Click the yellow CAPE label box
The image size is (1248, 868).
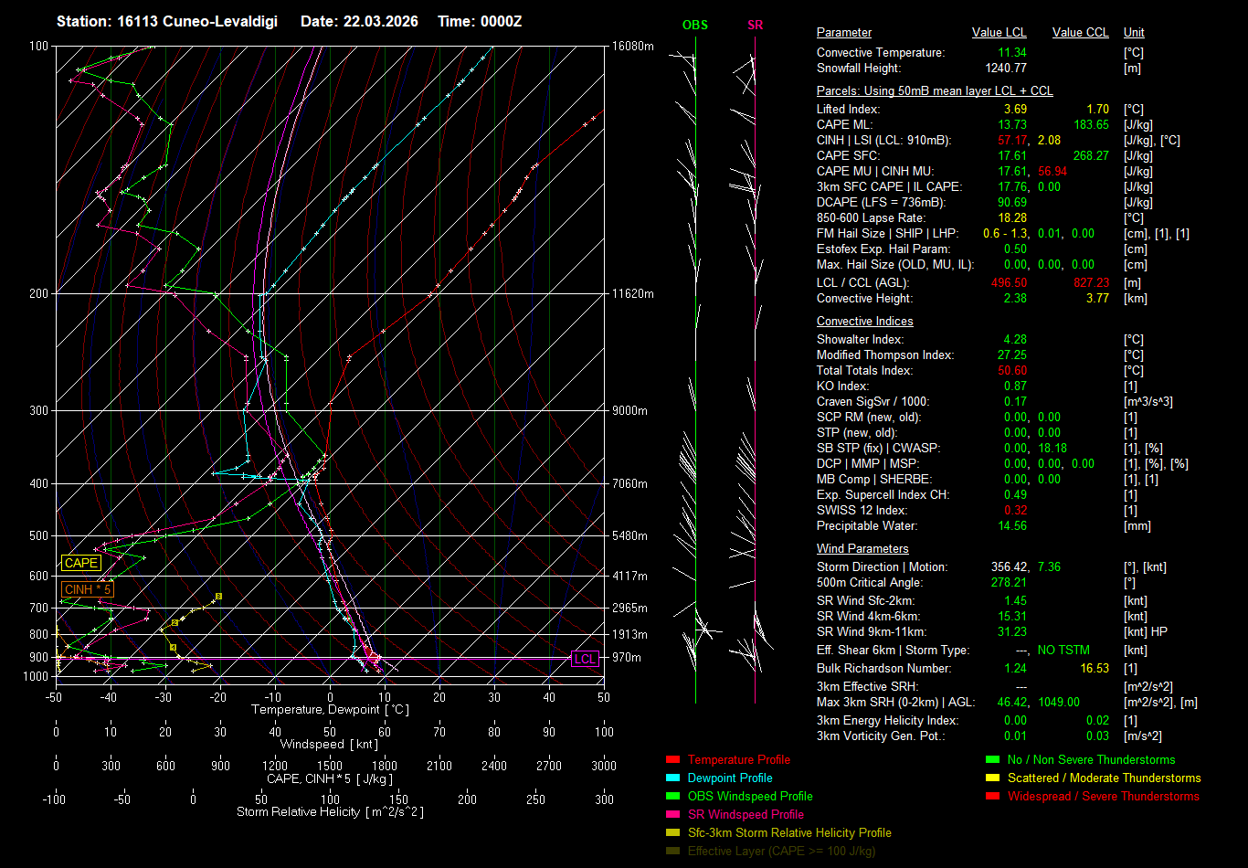(x=81, y=564)
